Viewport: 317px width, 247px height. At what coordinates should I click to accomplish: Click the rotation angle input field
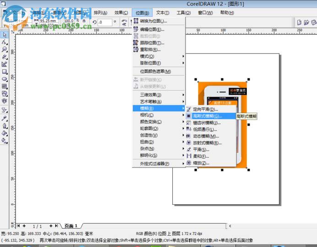pyautogui.click(x=105, y=22)
